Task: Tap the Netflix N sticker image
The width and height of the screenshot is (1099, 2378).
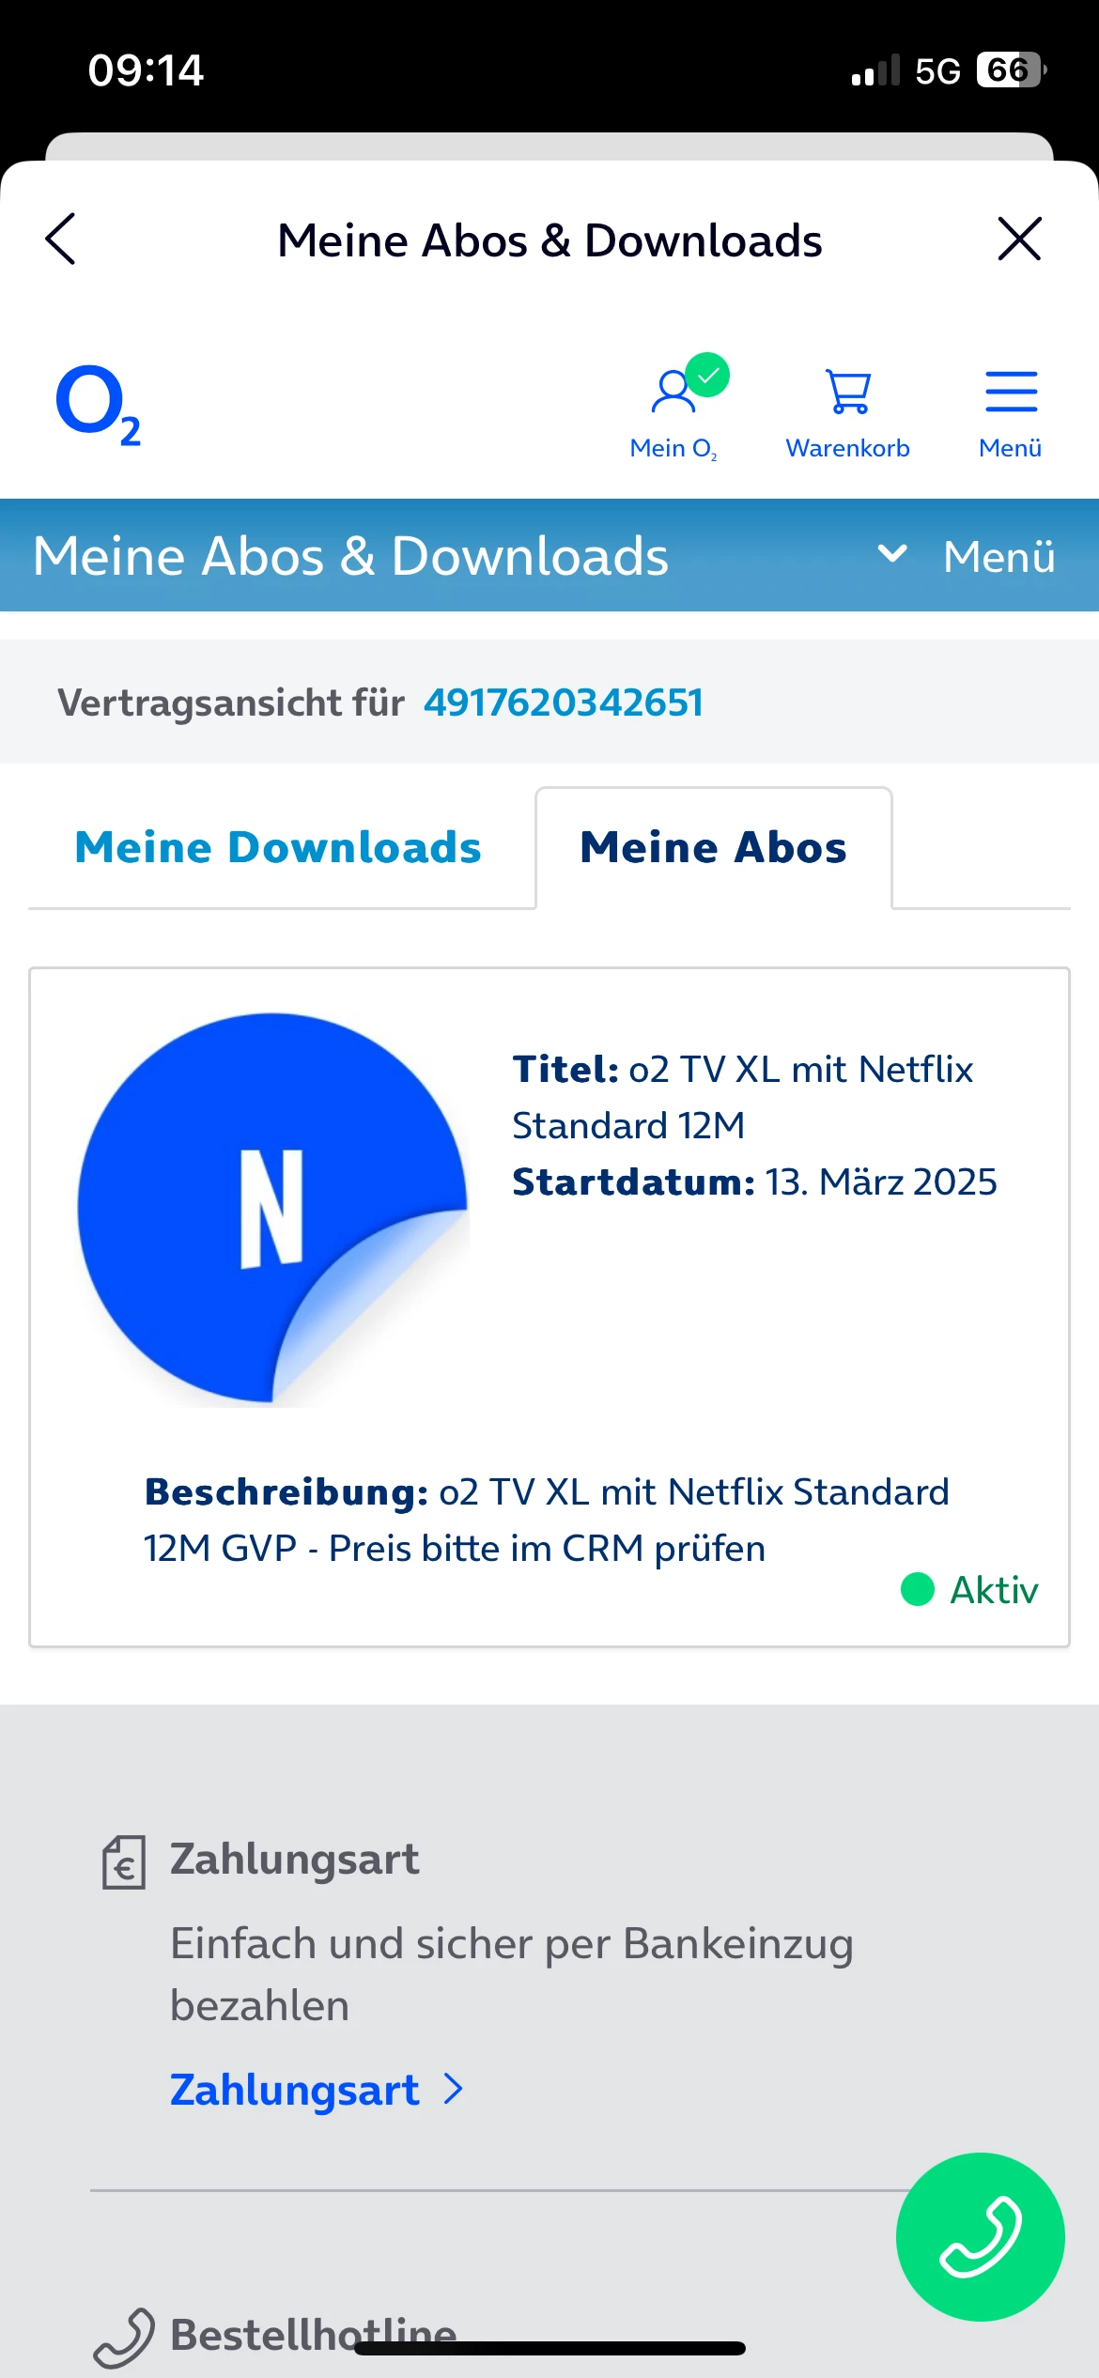Action: [272, 1209]
